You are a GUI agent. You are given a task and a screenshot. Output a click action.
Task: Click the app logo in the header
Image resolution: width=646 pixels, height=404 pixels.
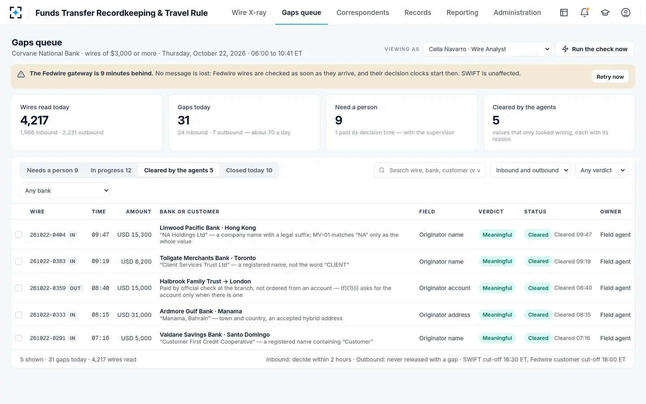[16, 13]
